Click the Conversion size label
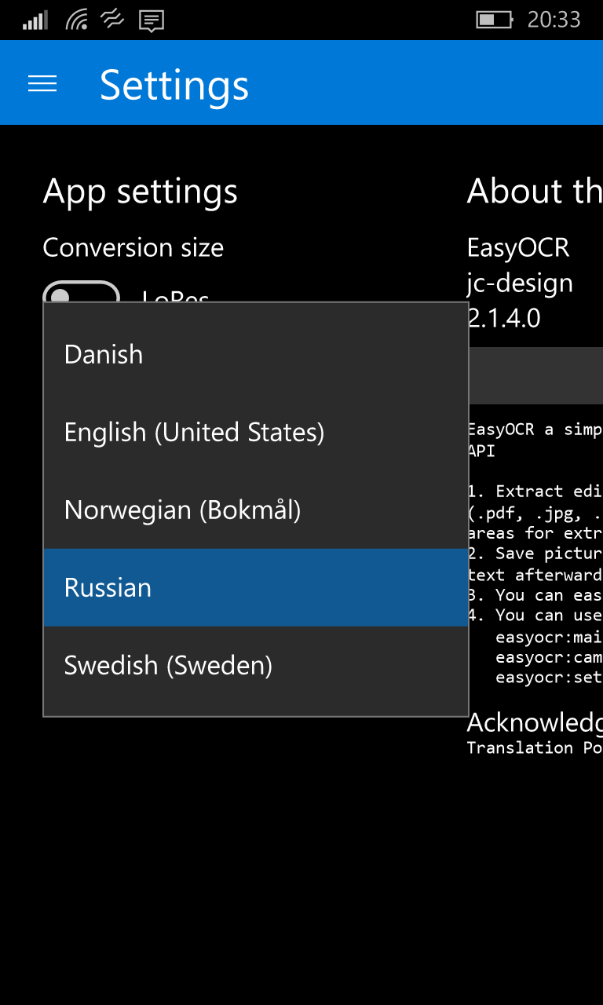This screenshot has width=603, height=1005. (133, 247)
